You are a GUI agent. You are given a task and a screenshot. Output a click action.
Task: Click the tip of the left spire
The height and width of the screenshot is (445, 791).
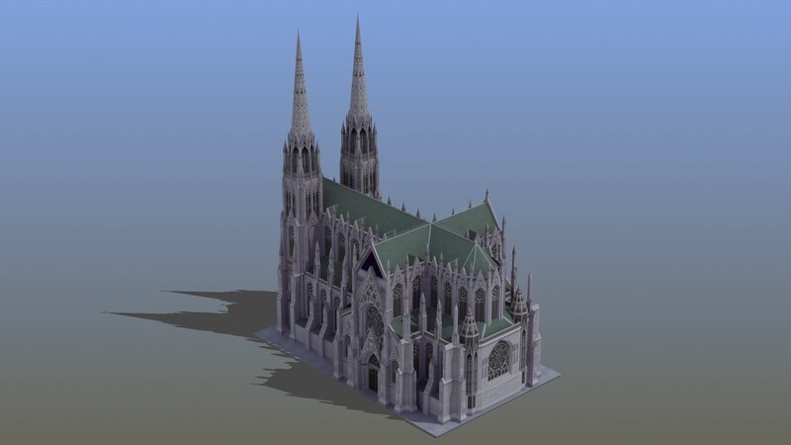coord(298,35)
